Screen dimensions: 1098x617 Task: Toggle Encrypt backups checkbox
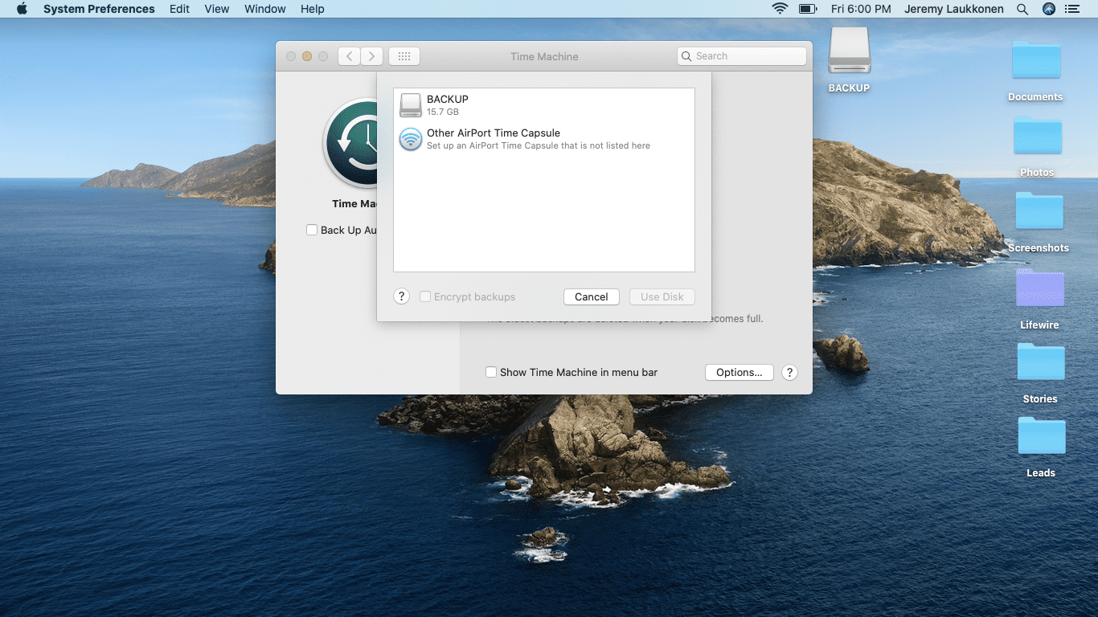point(425,296)
